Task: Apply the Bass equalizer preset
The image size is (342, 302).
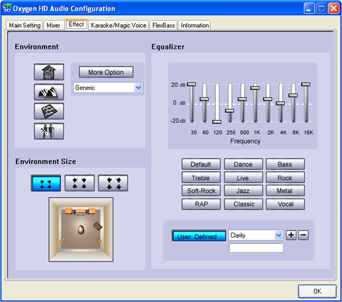Action: [285, 164]
